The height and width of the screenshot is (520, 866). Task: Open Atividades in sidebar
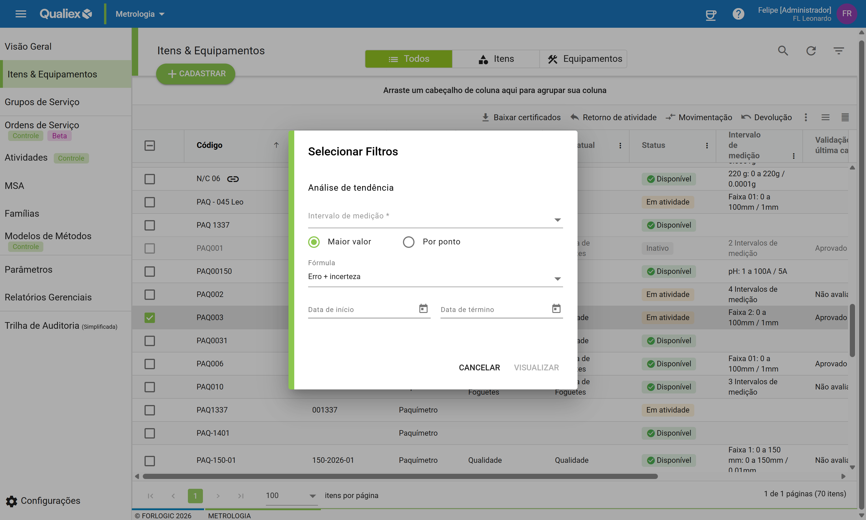tap(66, 158)
